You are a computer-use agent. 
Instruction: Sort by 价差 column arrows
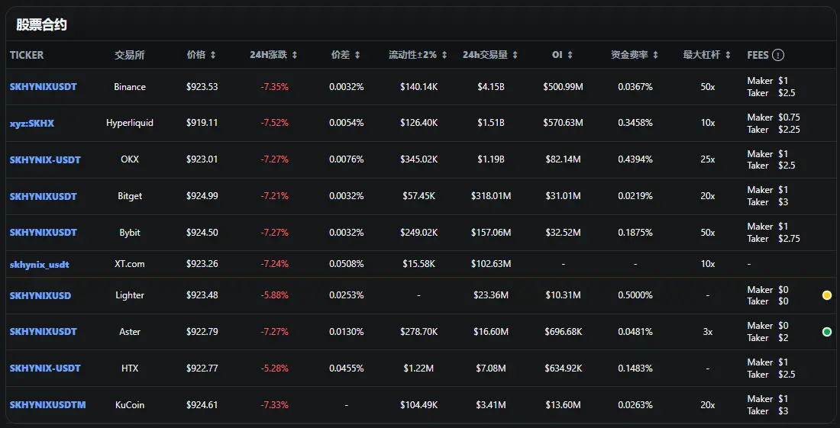tap(357, 55)
